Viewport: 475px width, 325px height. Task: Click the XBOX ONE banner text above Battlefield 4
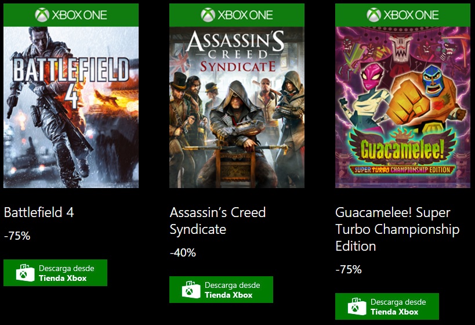(x=80, y=15)
